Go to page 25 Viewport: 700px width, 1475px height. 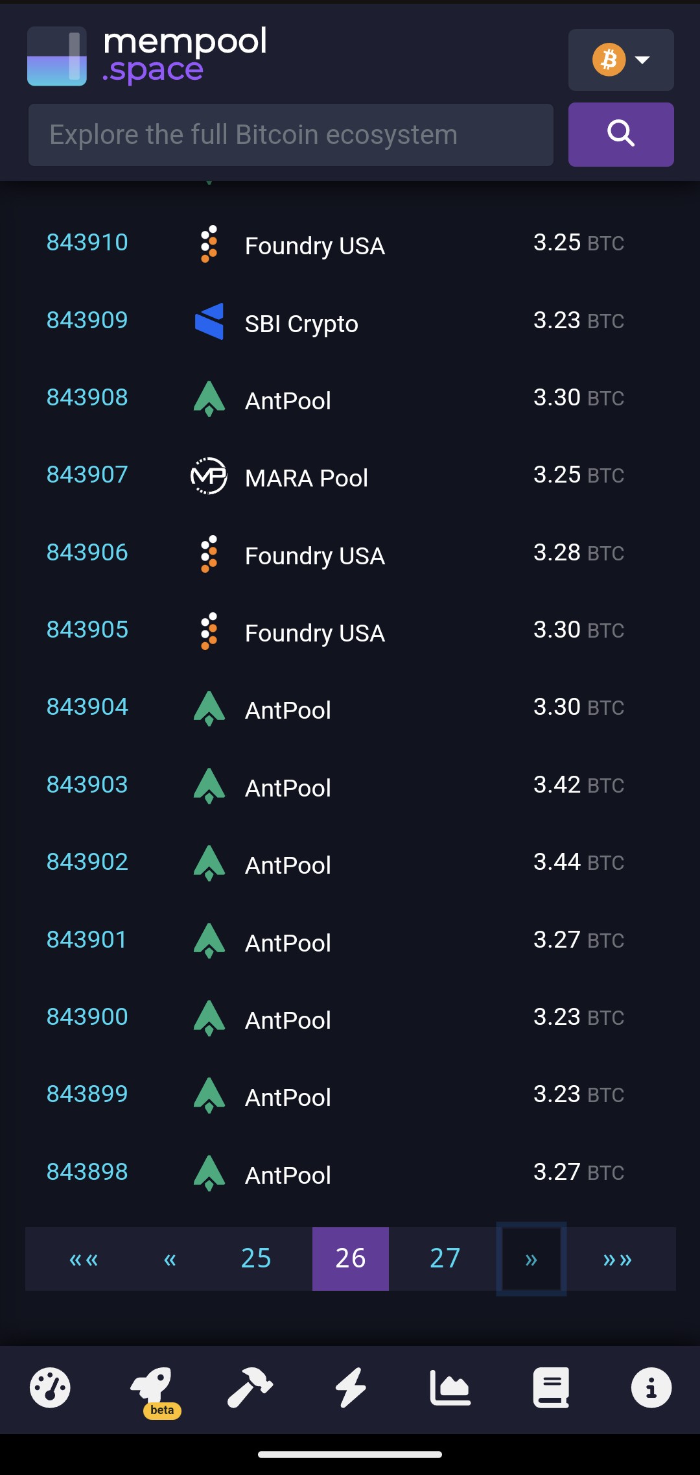coord(256,1258)
